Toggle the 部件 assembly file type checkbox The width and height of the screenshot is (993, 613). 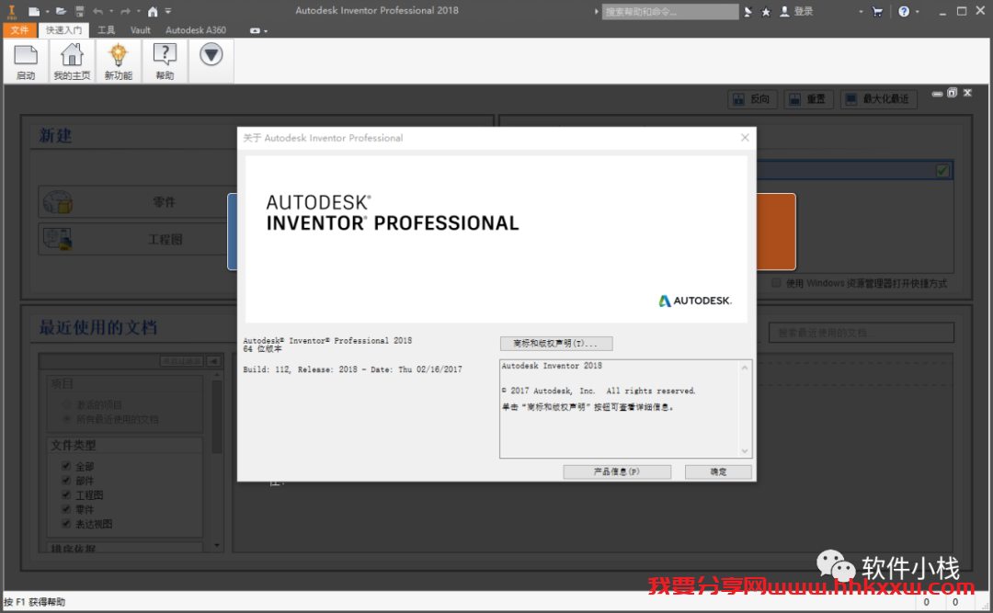tap(66, 481)
